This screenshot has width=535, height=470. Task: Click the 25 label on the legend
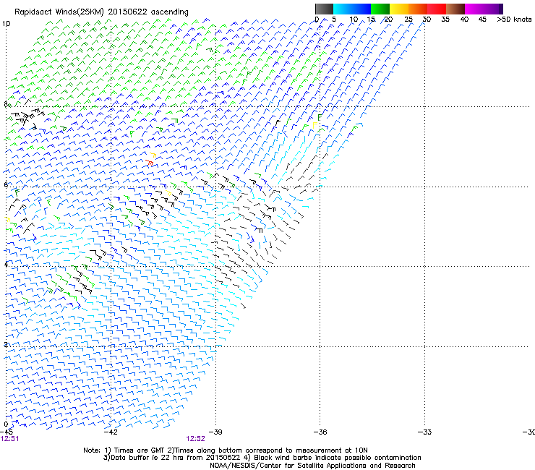pos(408,20)
